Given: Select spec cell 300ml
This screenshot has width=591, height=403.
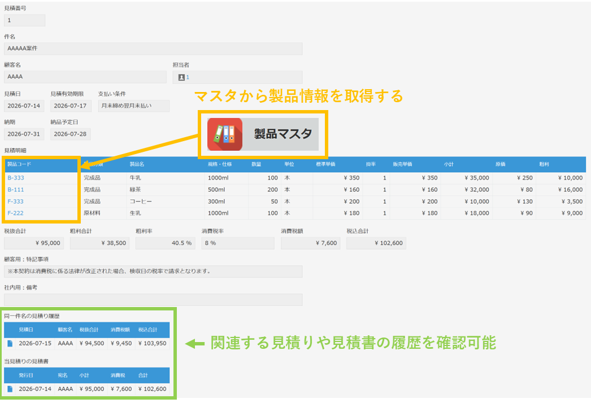Looking at the screenshot, I should click(227, 201).
